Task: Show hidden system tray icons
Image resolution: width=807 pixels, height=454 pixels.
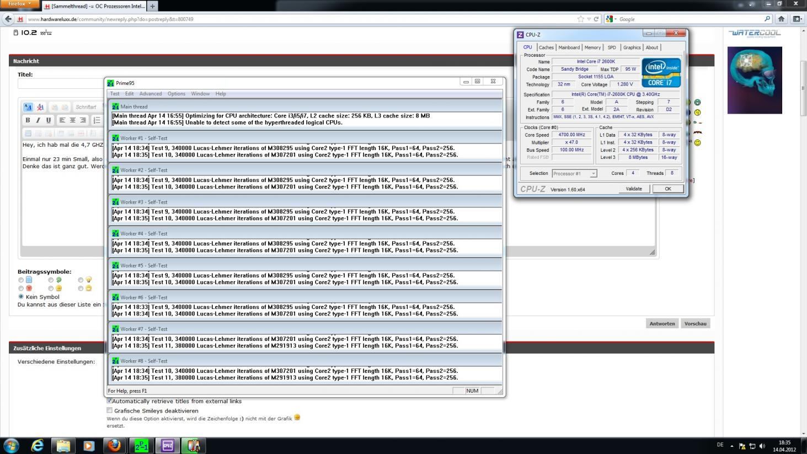Action: (x=732, y=446)
